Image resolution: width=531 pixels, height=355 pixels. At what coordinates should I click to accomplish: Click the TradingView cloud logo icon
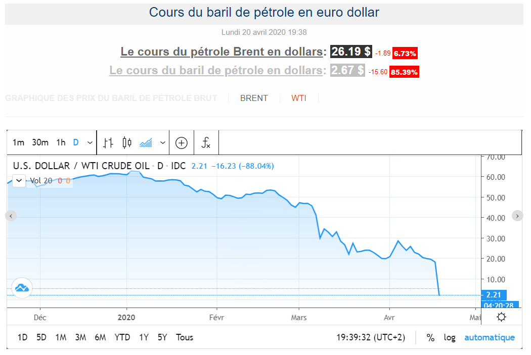pyautogui.click(x=22, y=288)
